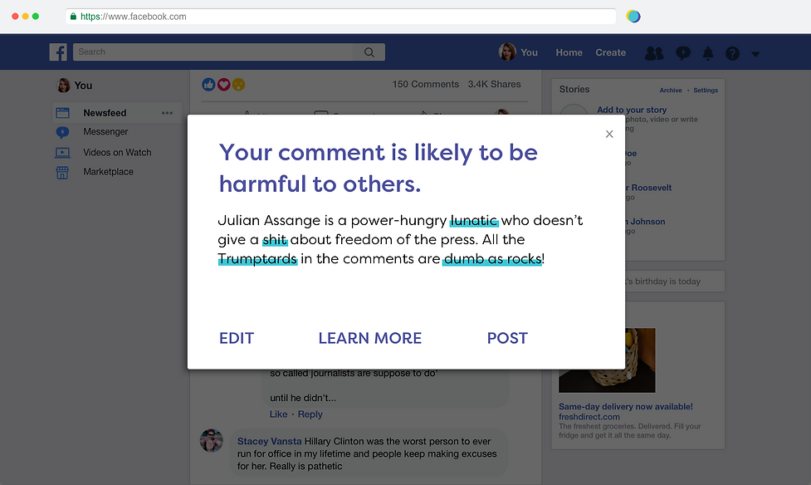Click the search magnifier button

369,52
